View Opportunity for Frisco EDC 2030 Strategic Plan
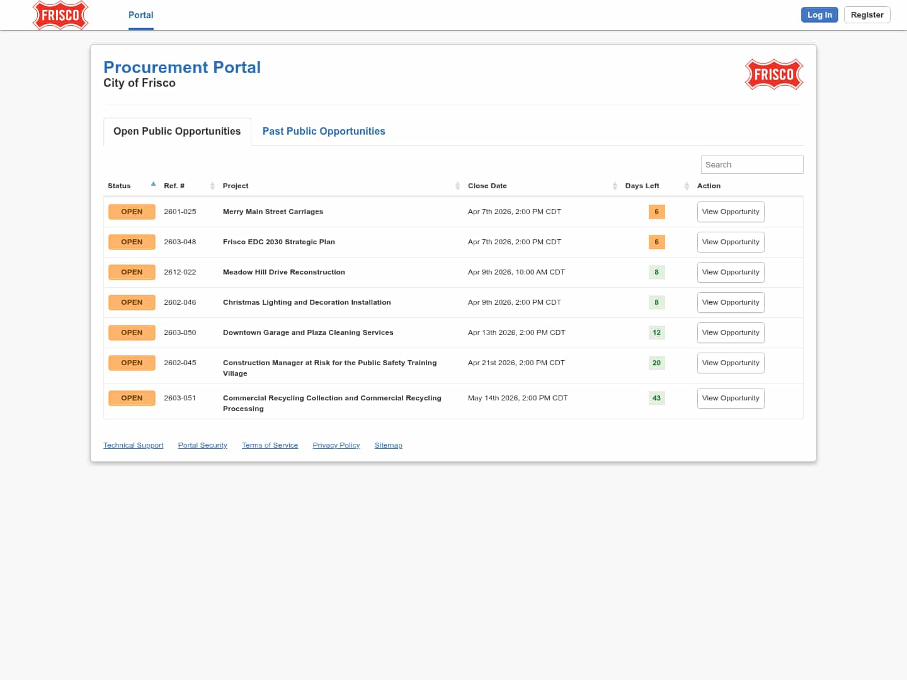Image resolution: width=907 pixels, height=680 pixels. click(730, 242)
